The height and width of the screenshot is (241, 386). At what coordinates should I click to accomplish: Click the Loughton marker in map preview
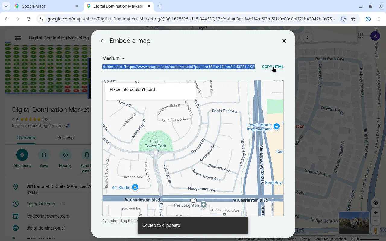pyautogui.click(x=204, y=205)
